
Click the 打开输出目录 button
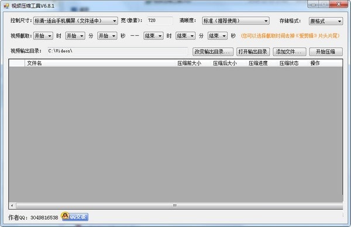[253, 51]
